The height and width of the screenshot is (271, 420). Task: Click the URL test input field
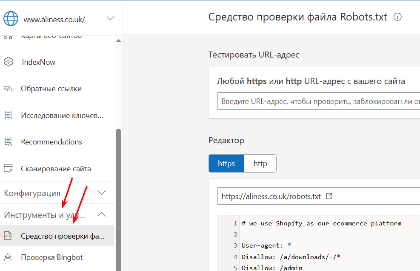point(318,101)
